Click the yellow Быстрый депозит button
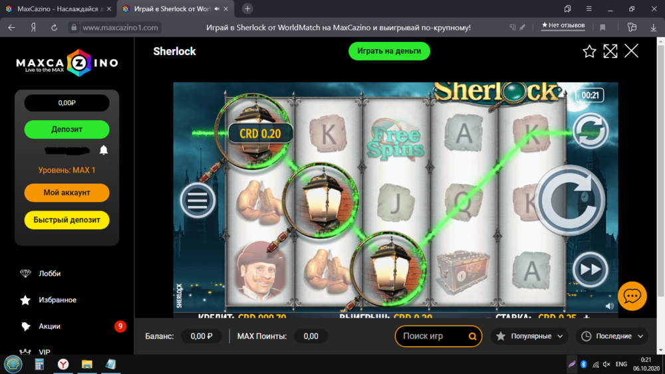The image size is (665, 374). coord(66,220)
